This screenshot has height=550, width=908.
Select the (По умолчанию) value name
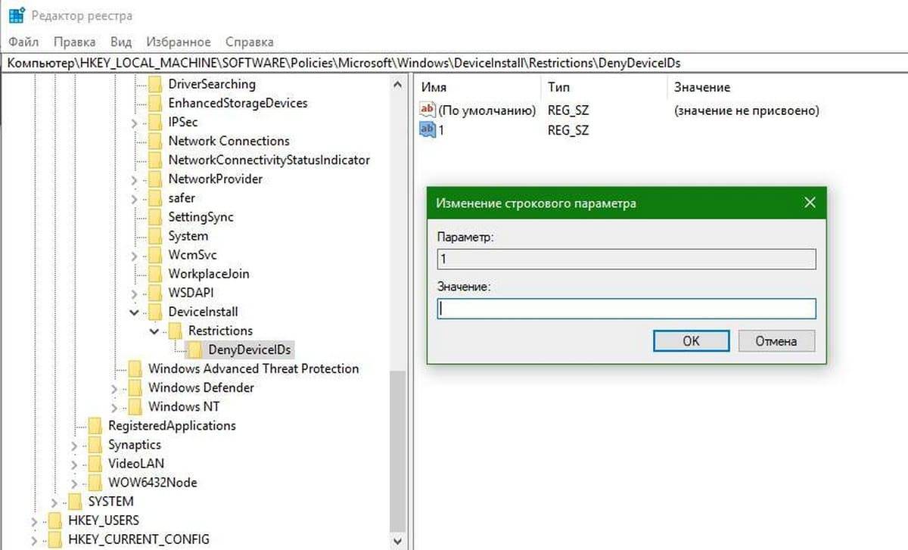pyautogui.click(x=487, y=110)
